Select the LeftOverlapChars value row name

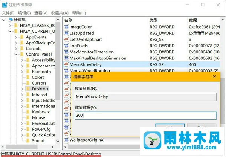86,39
